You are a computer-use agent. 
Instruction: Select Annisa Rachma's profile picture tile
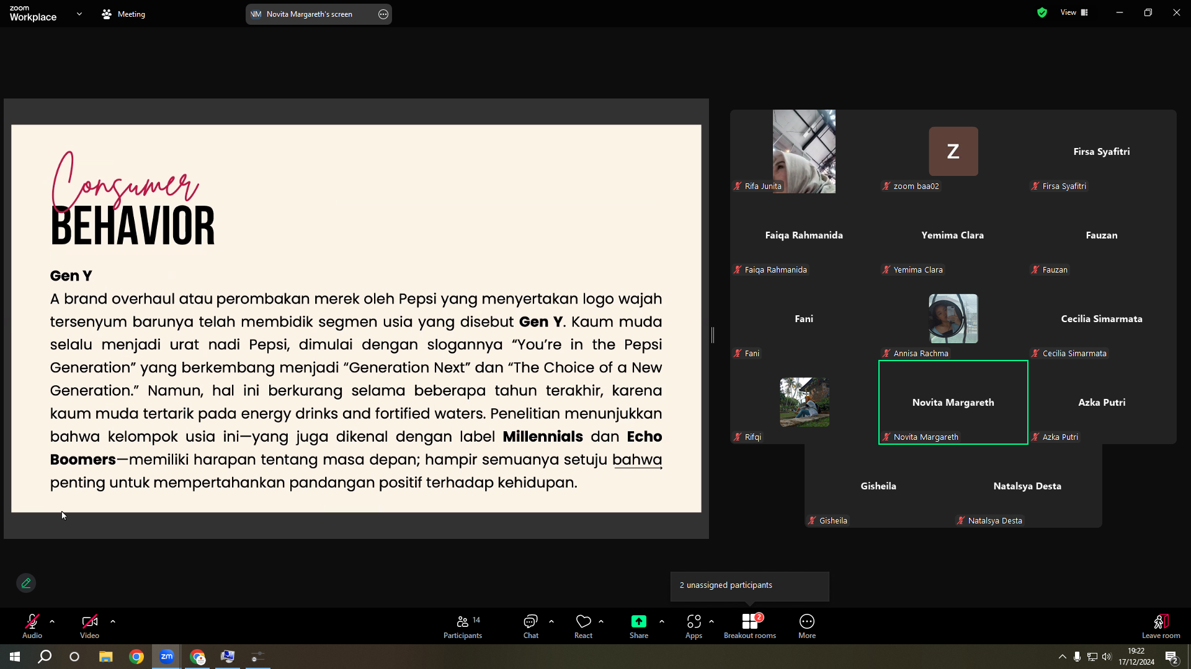point(953,318)
